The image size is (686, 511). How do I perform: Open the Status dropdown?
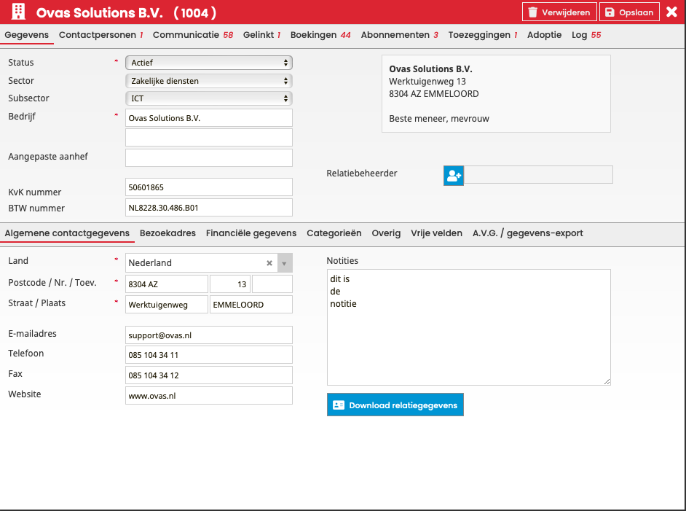pyautogui.click(x=208, y=63)
